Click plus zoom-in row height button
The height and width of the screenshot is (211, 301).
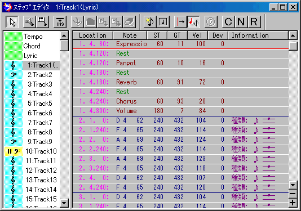click(x=293, y=203)
